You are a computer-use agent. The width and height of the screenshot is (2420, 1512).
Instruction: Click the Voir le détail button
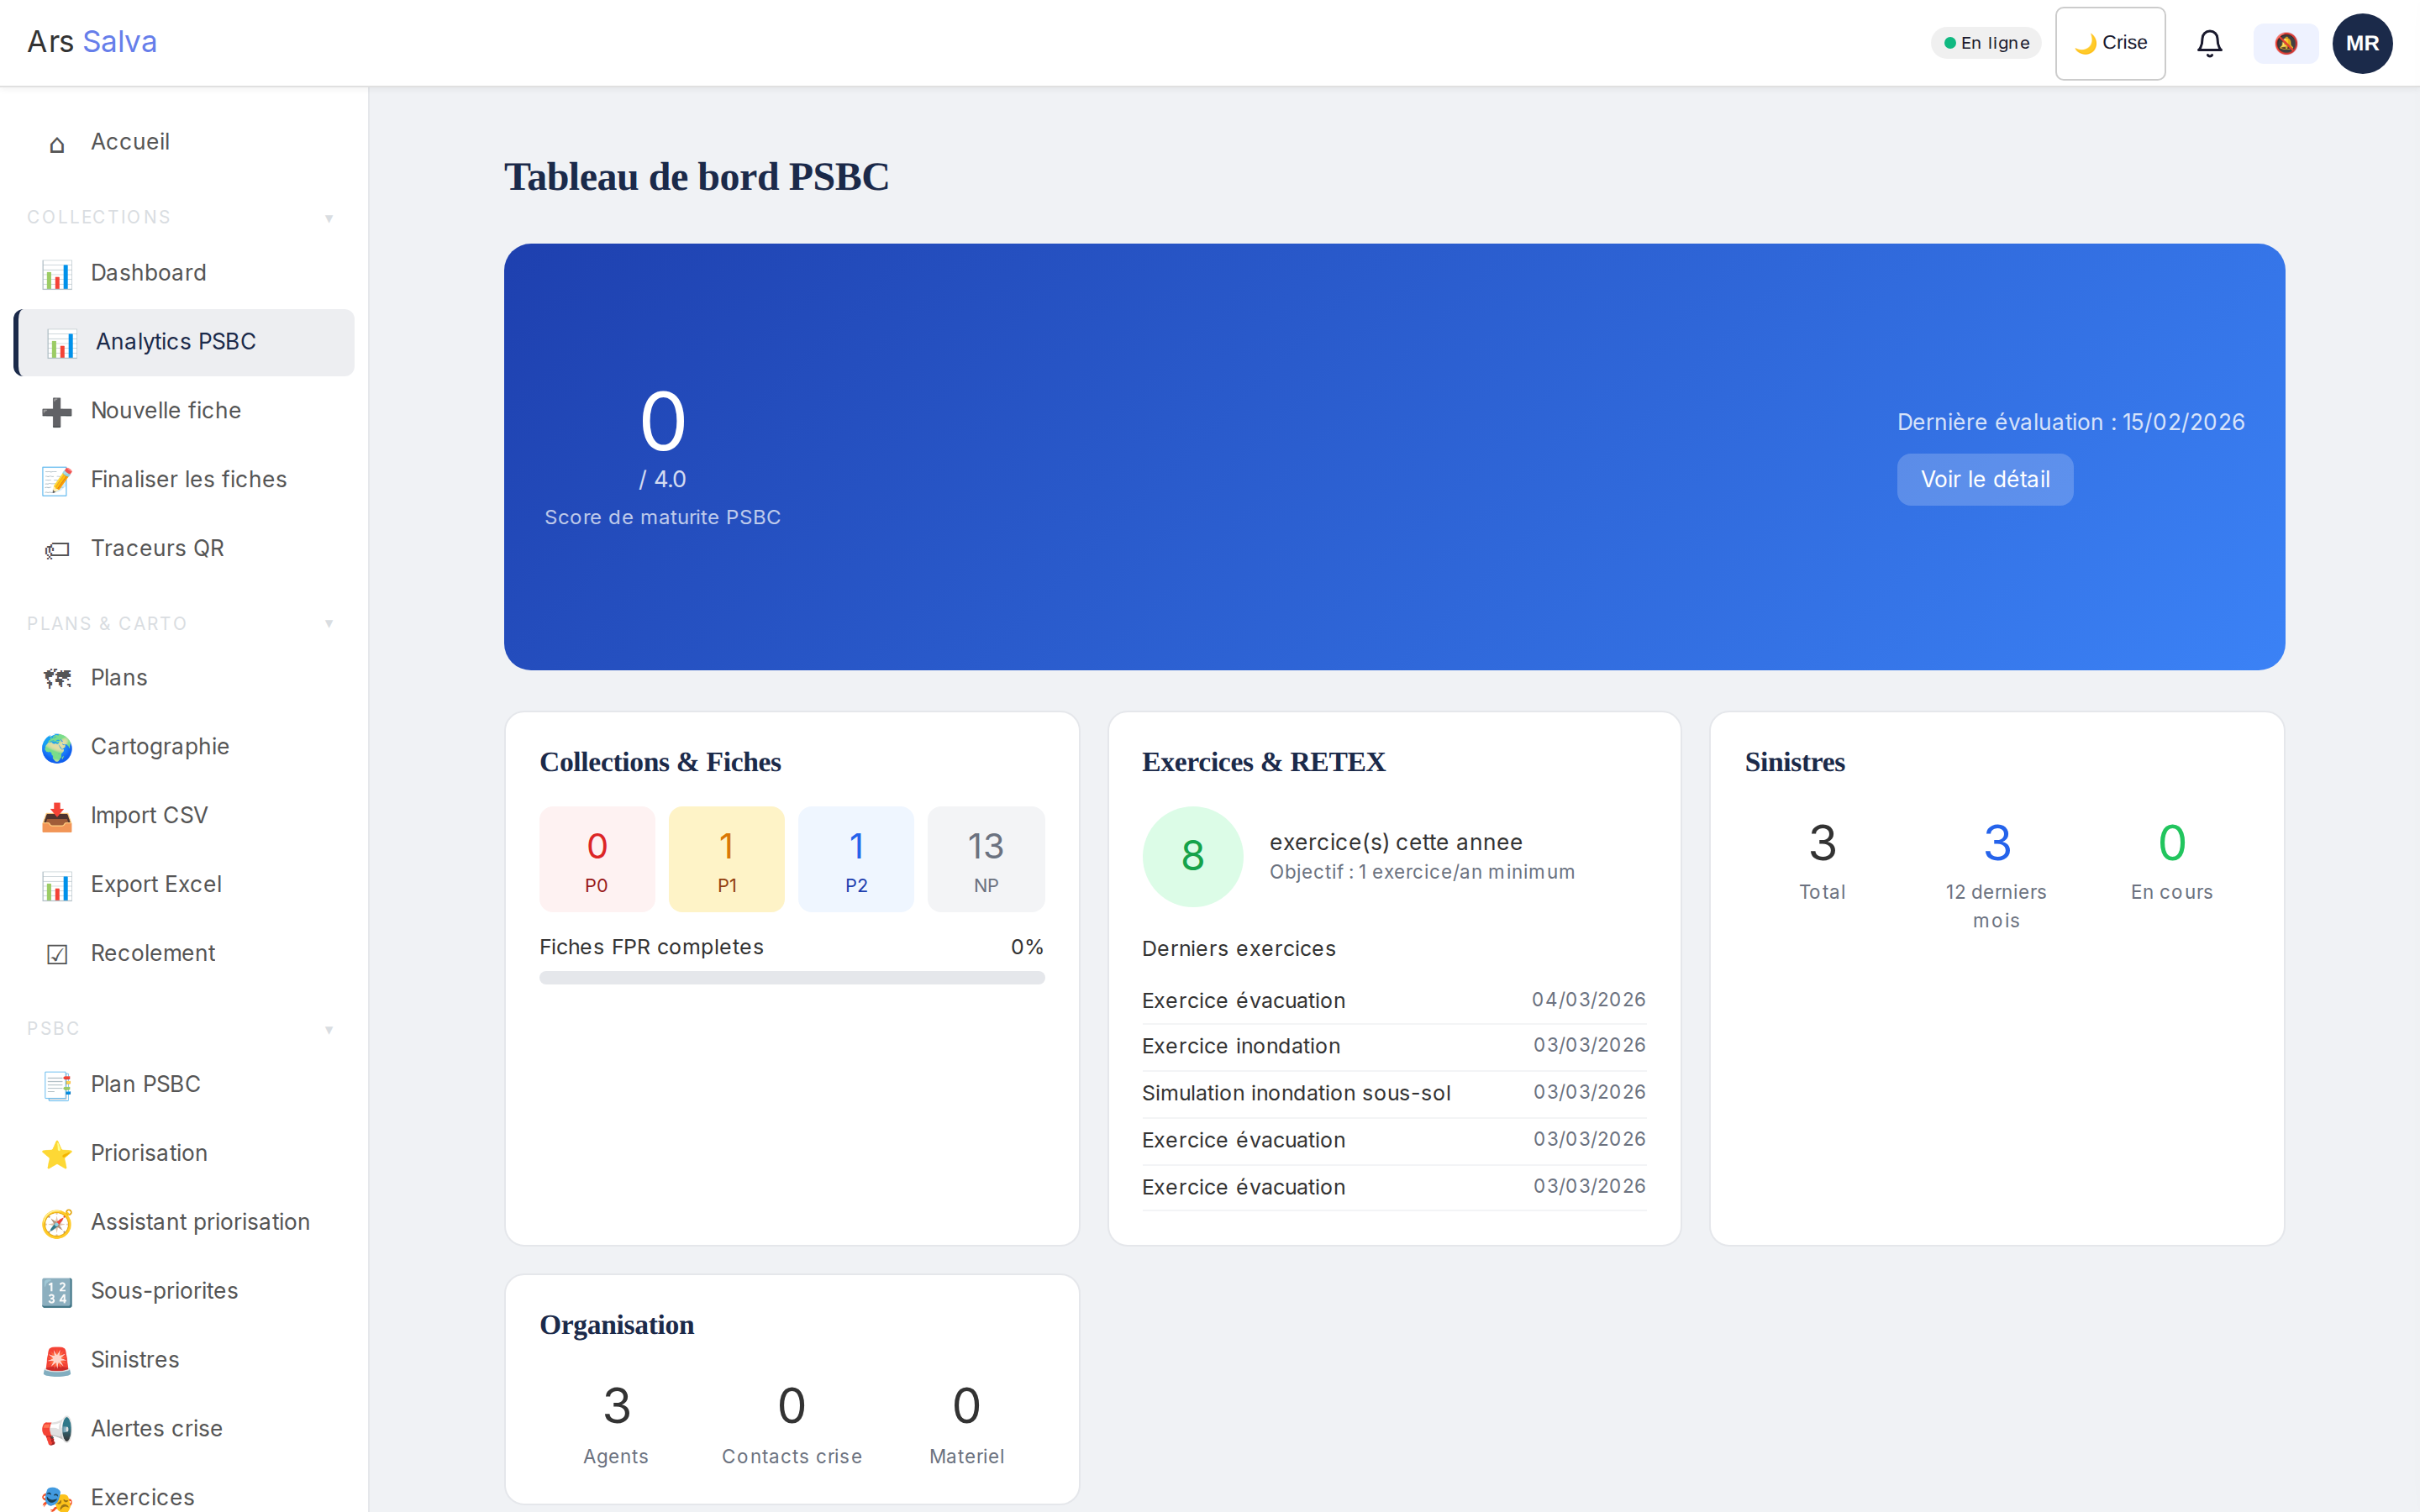pyautogui.click(x=1985, y=480)
